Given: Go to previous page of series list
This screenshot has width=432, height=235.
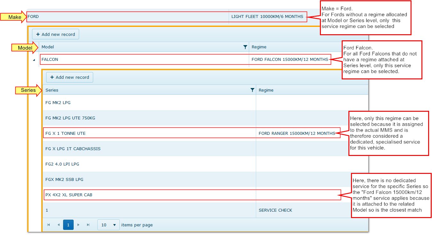Looking at the screenshot, I should (59, 225).
